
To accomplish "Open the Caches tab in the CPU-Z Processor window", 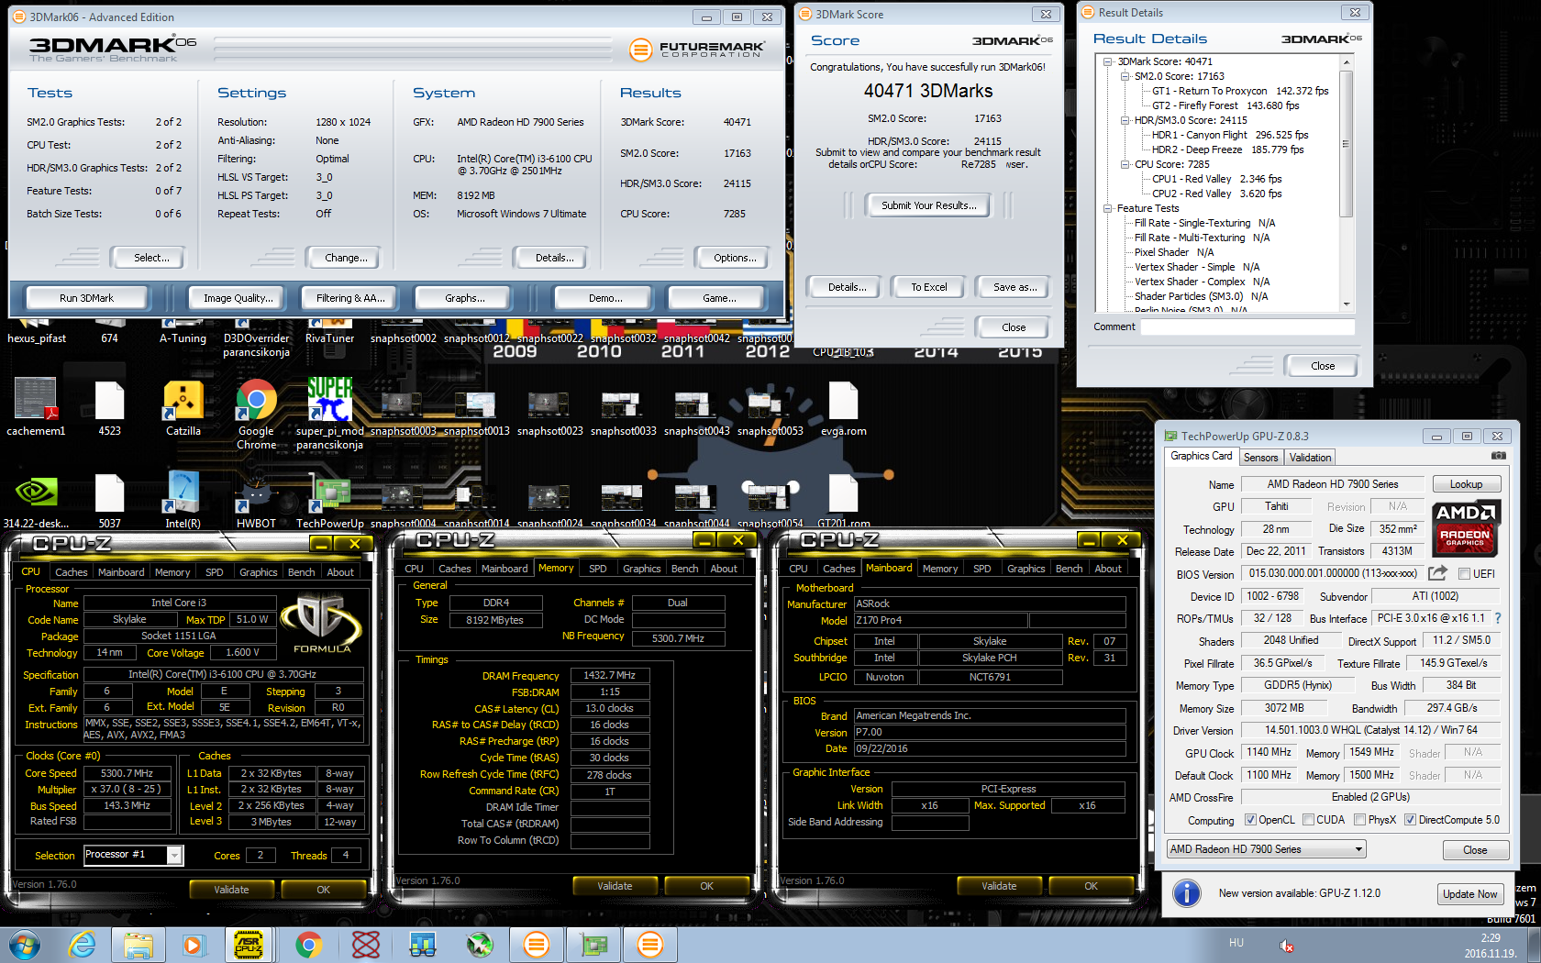I will click(71, 572).
